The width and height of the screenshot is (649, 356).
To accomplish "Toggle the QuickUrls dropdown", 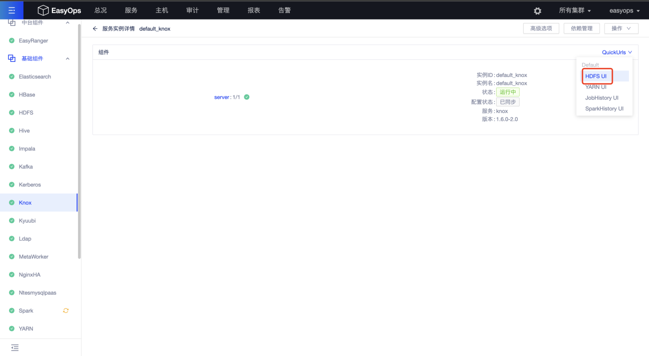I will 617,52.
